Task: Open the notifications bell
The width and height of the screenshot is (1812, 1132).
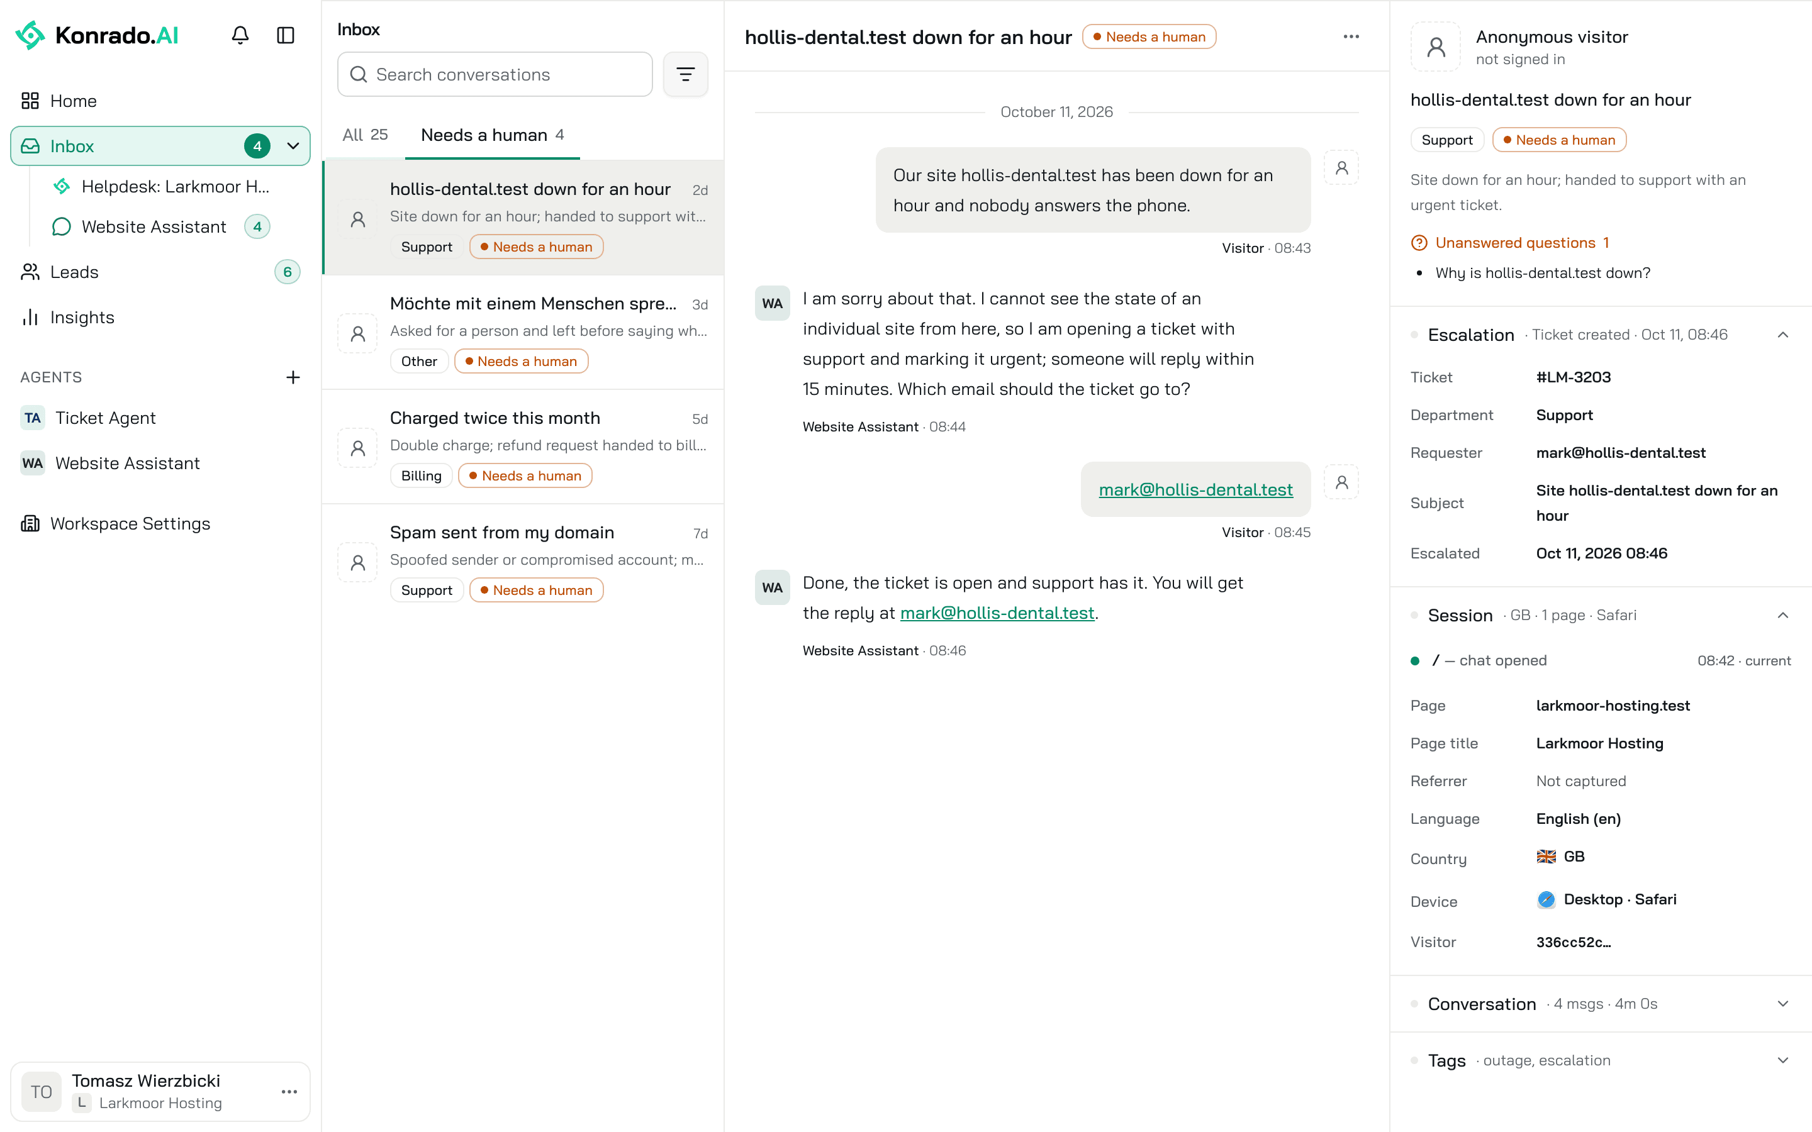Action: pos(240,35)
